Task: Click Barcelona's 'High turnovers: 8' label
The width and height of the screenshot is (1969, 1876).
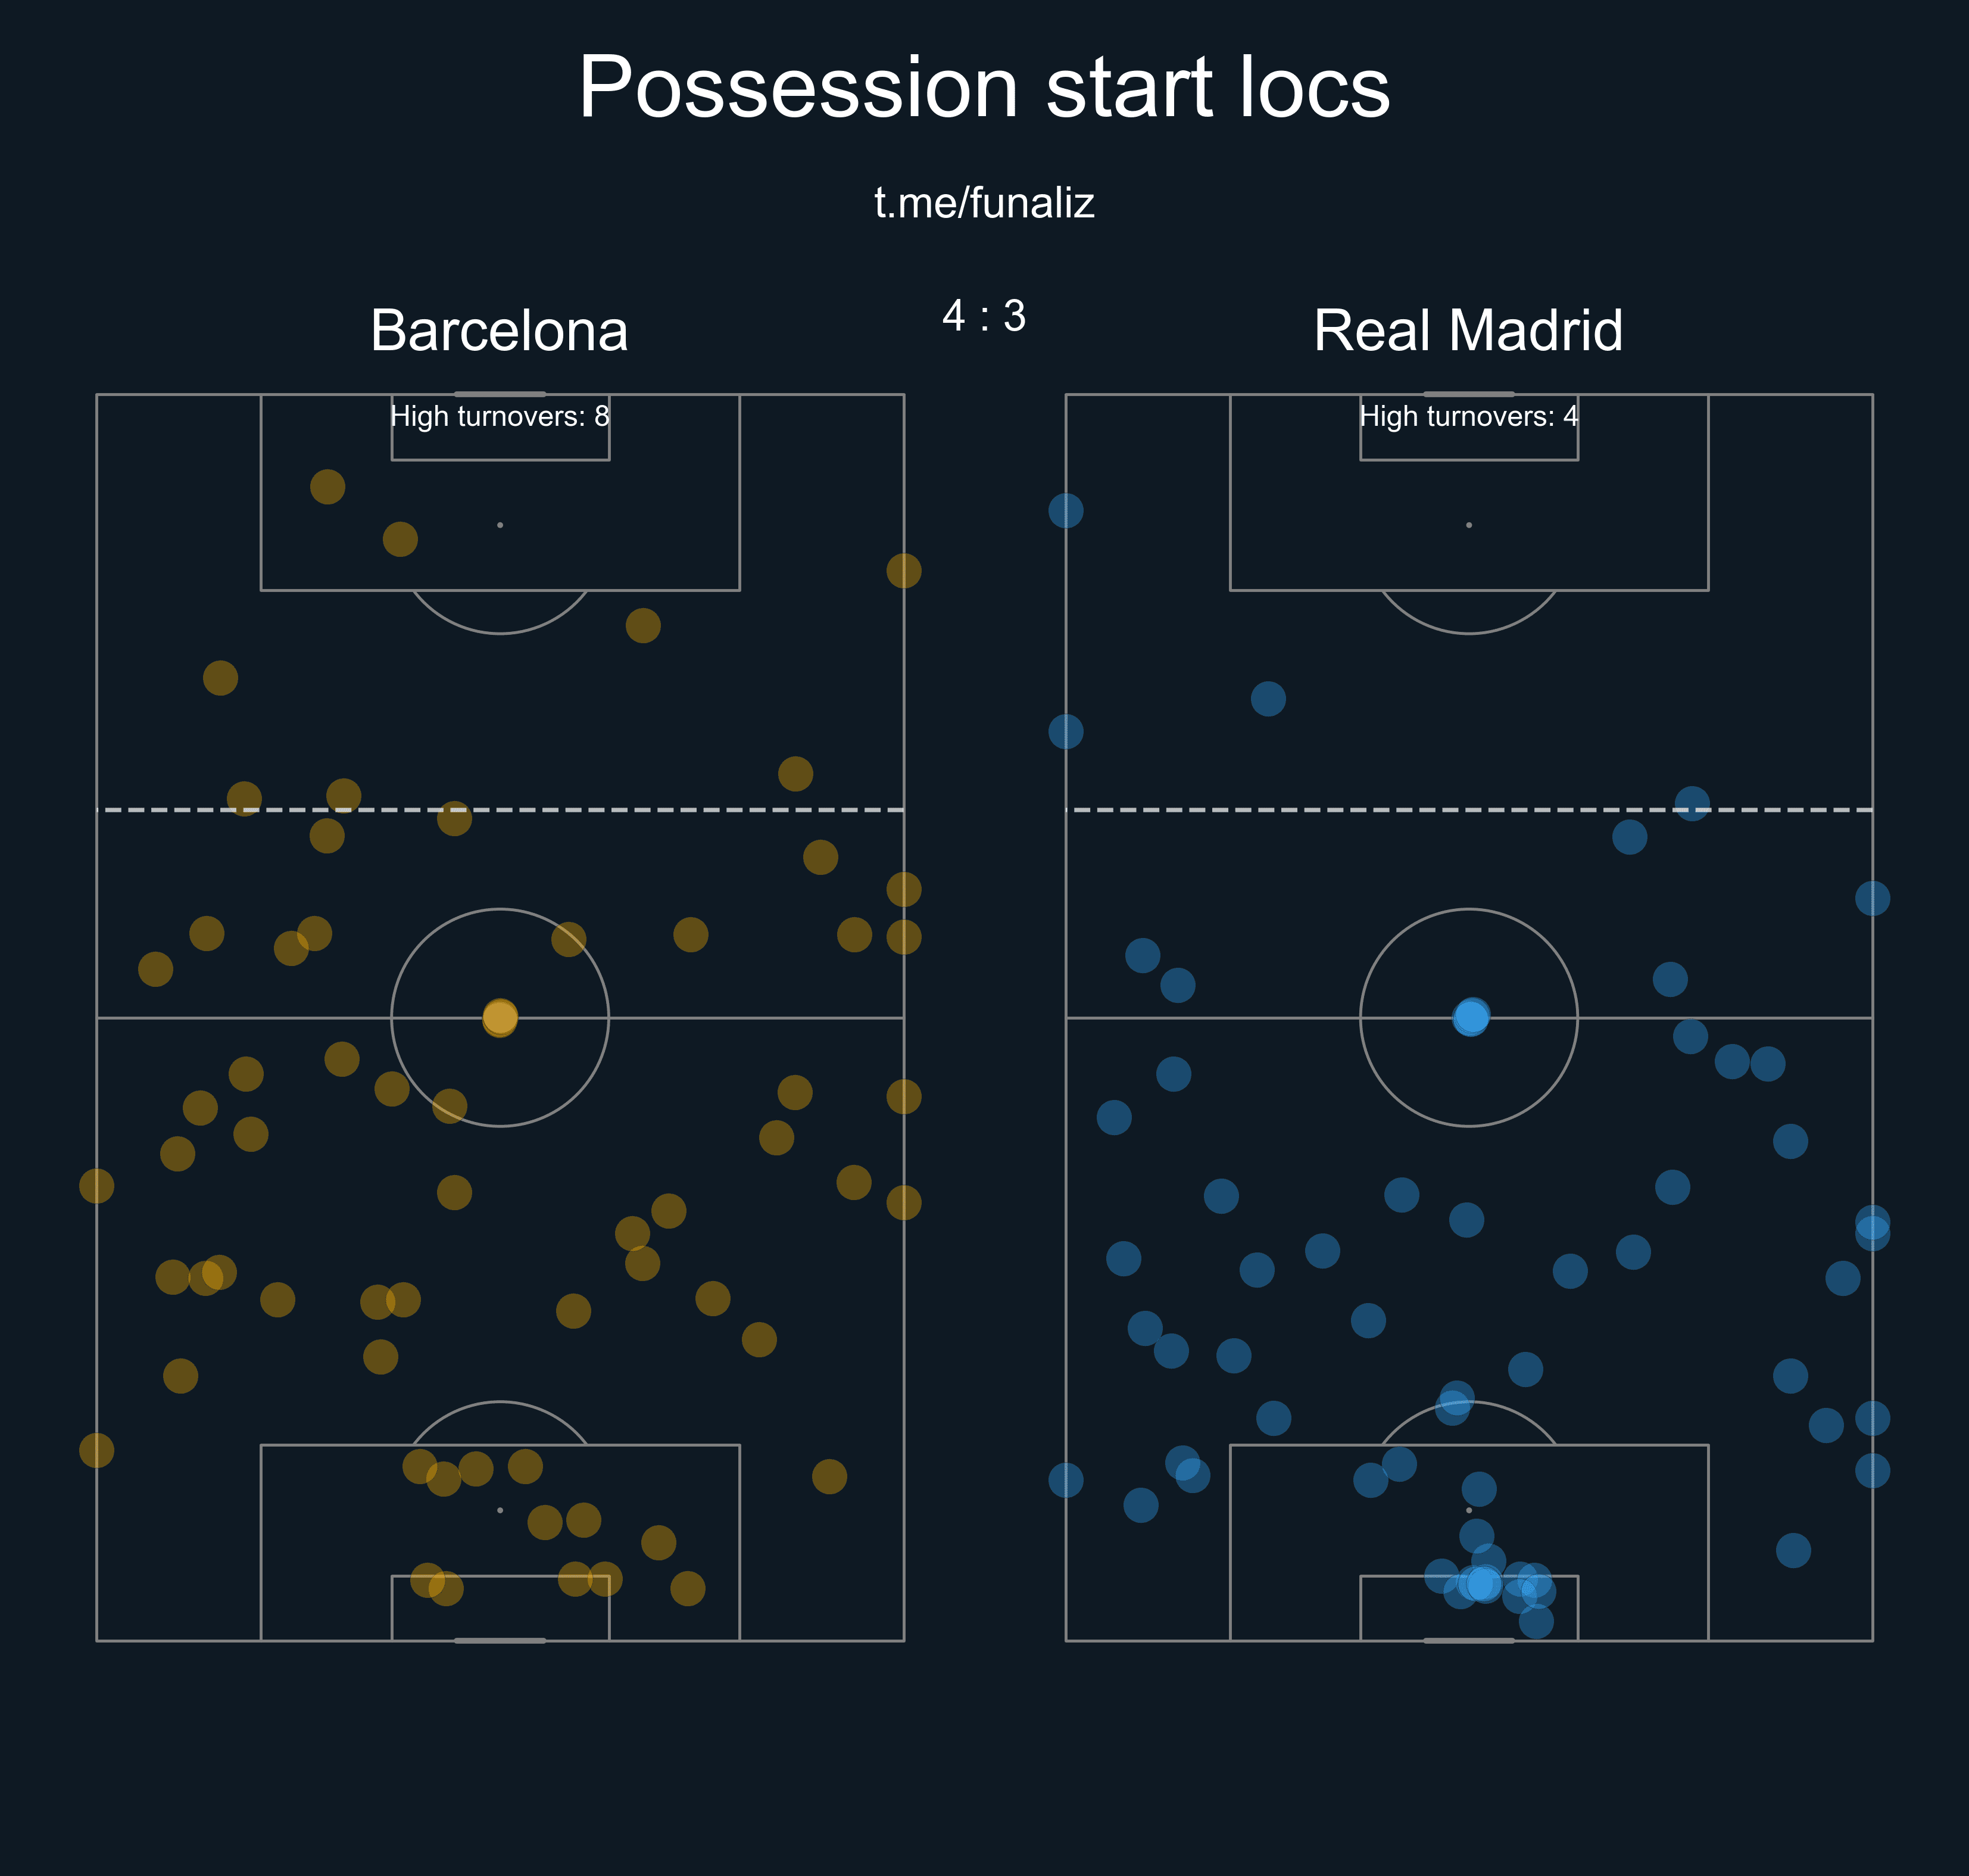Action: [x=500, y=416]
